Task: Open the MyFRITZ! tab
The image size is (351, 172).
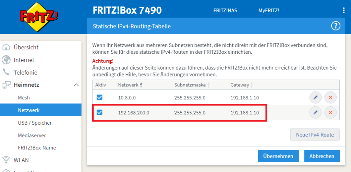Action: [x=269, y=10]
